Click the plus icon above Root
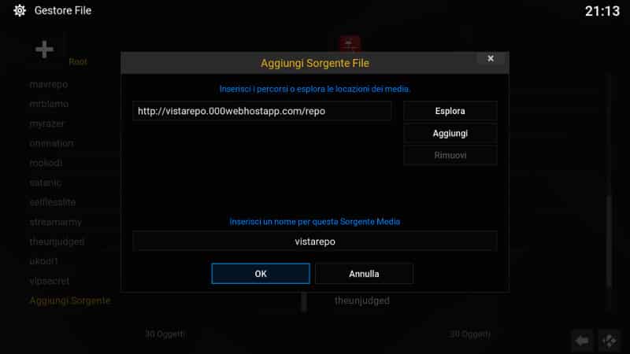The image size is (630, 354). 44,50
